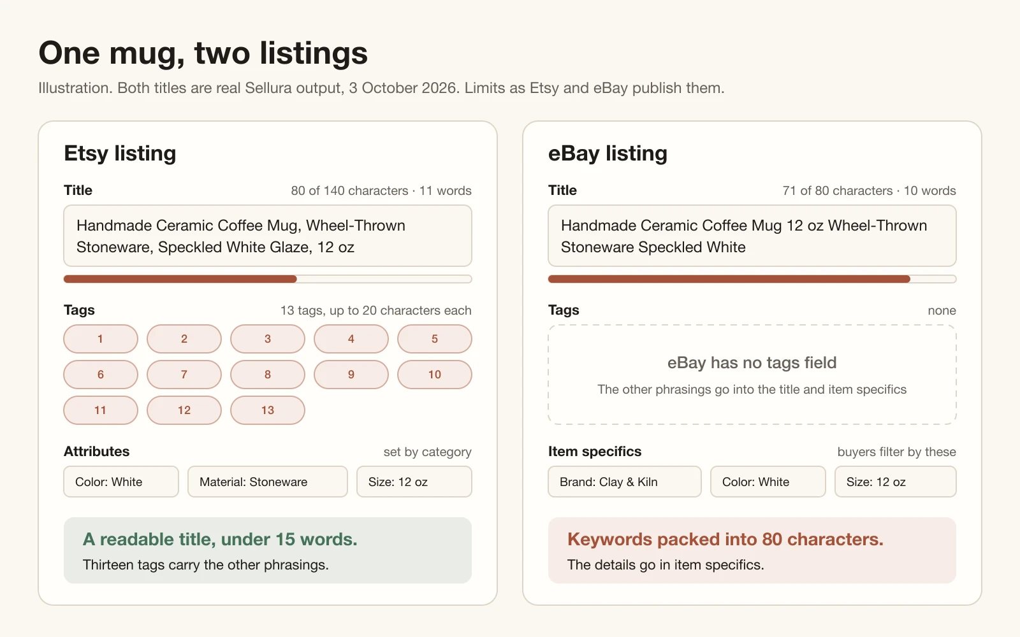The image size is (1020, 637).
Task: Click the Etsy Title label
Action: pyautogui.click(x=78, y=190)
